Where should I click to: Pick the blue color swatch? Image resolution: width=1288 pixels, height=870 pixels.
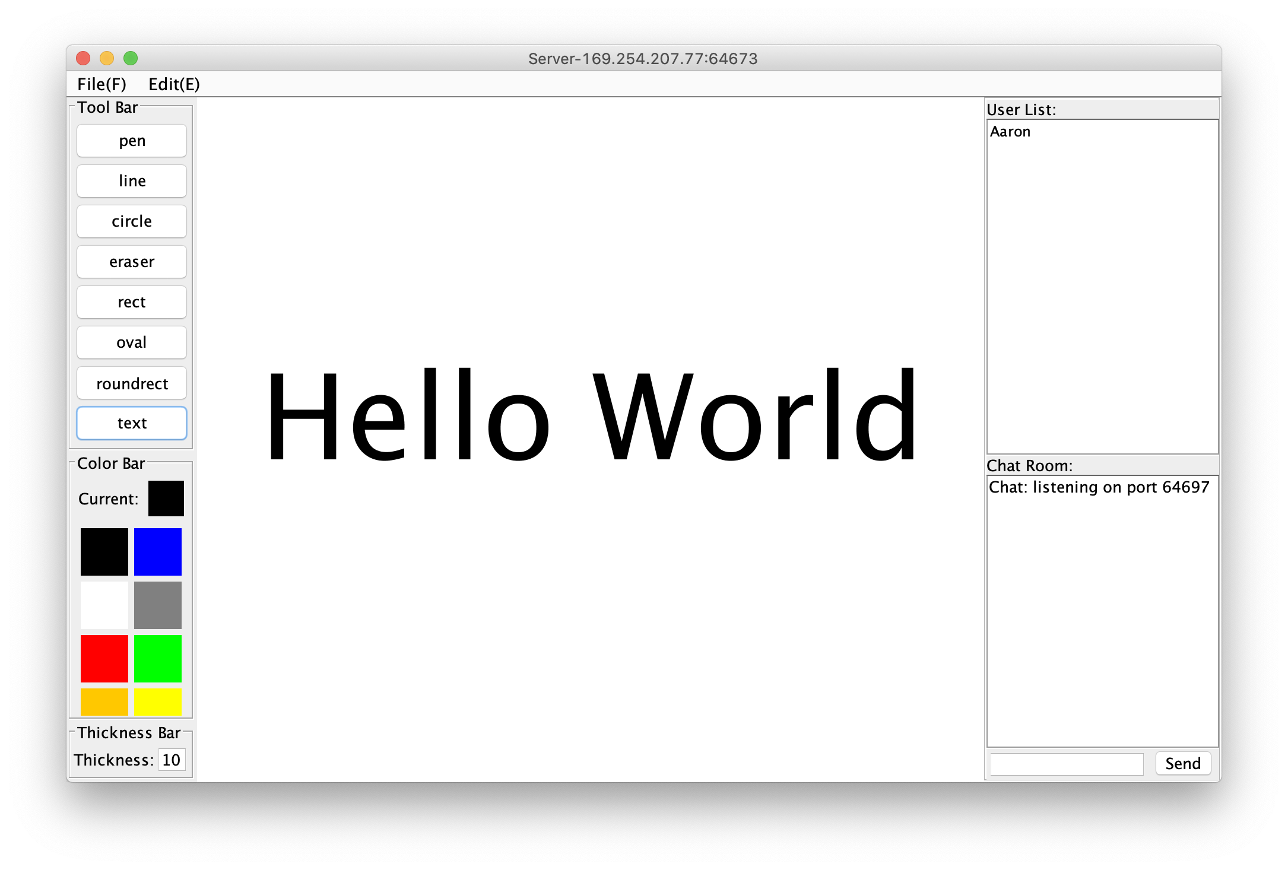point(158,552)
